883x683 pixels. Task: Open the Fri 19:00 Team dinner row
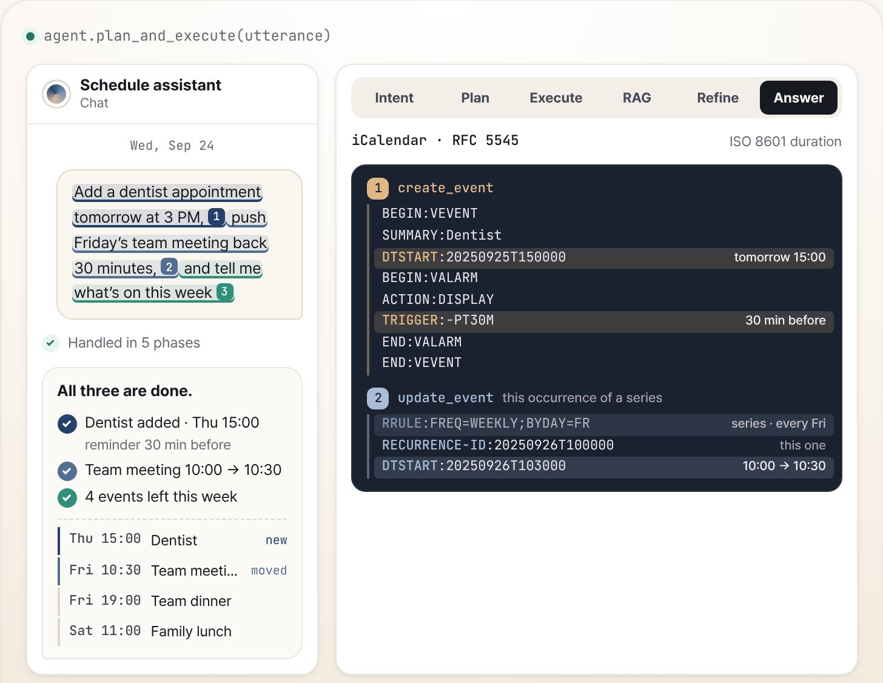tap(173, 601)
